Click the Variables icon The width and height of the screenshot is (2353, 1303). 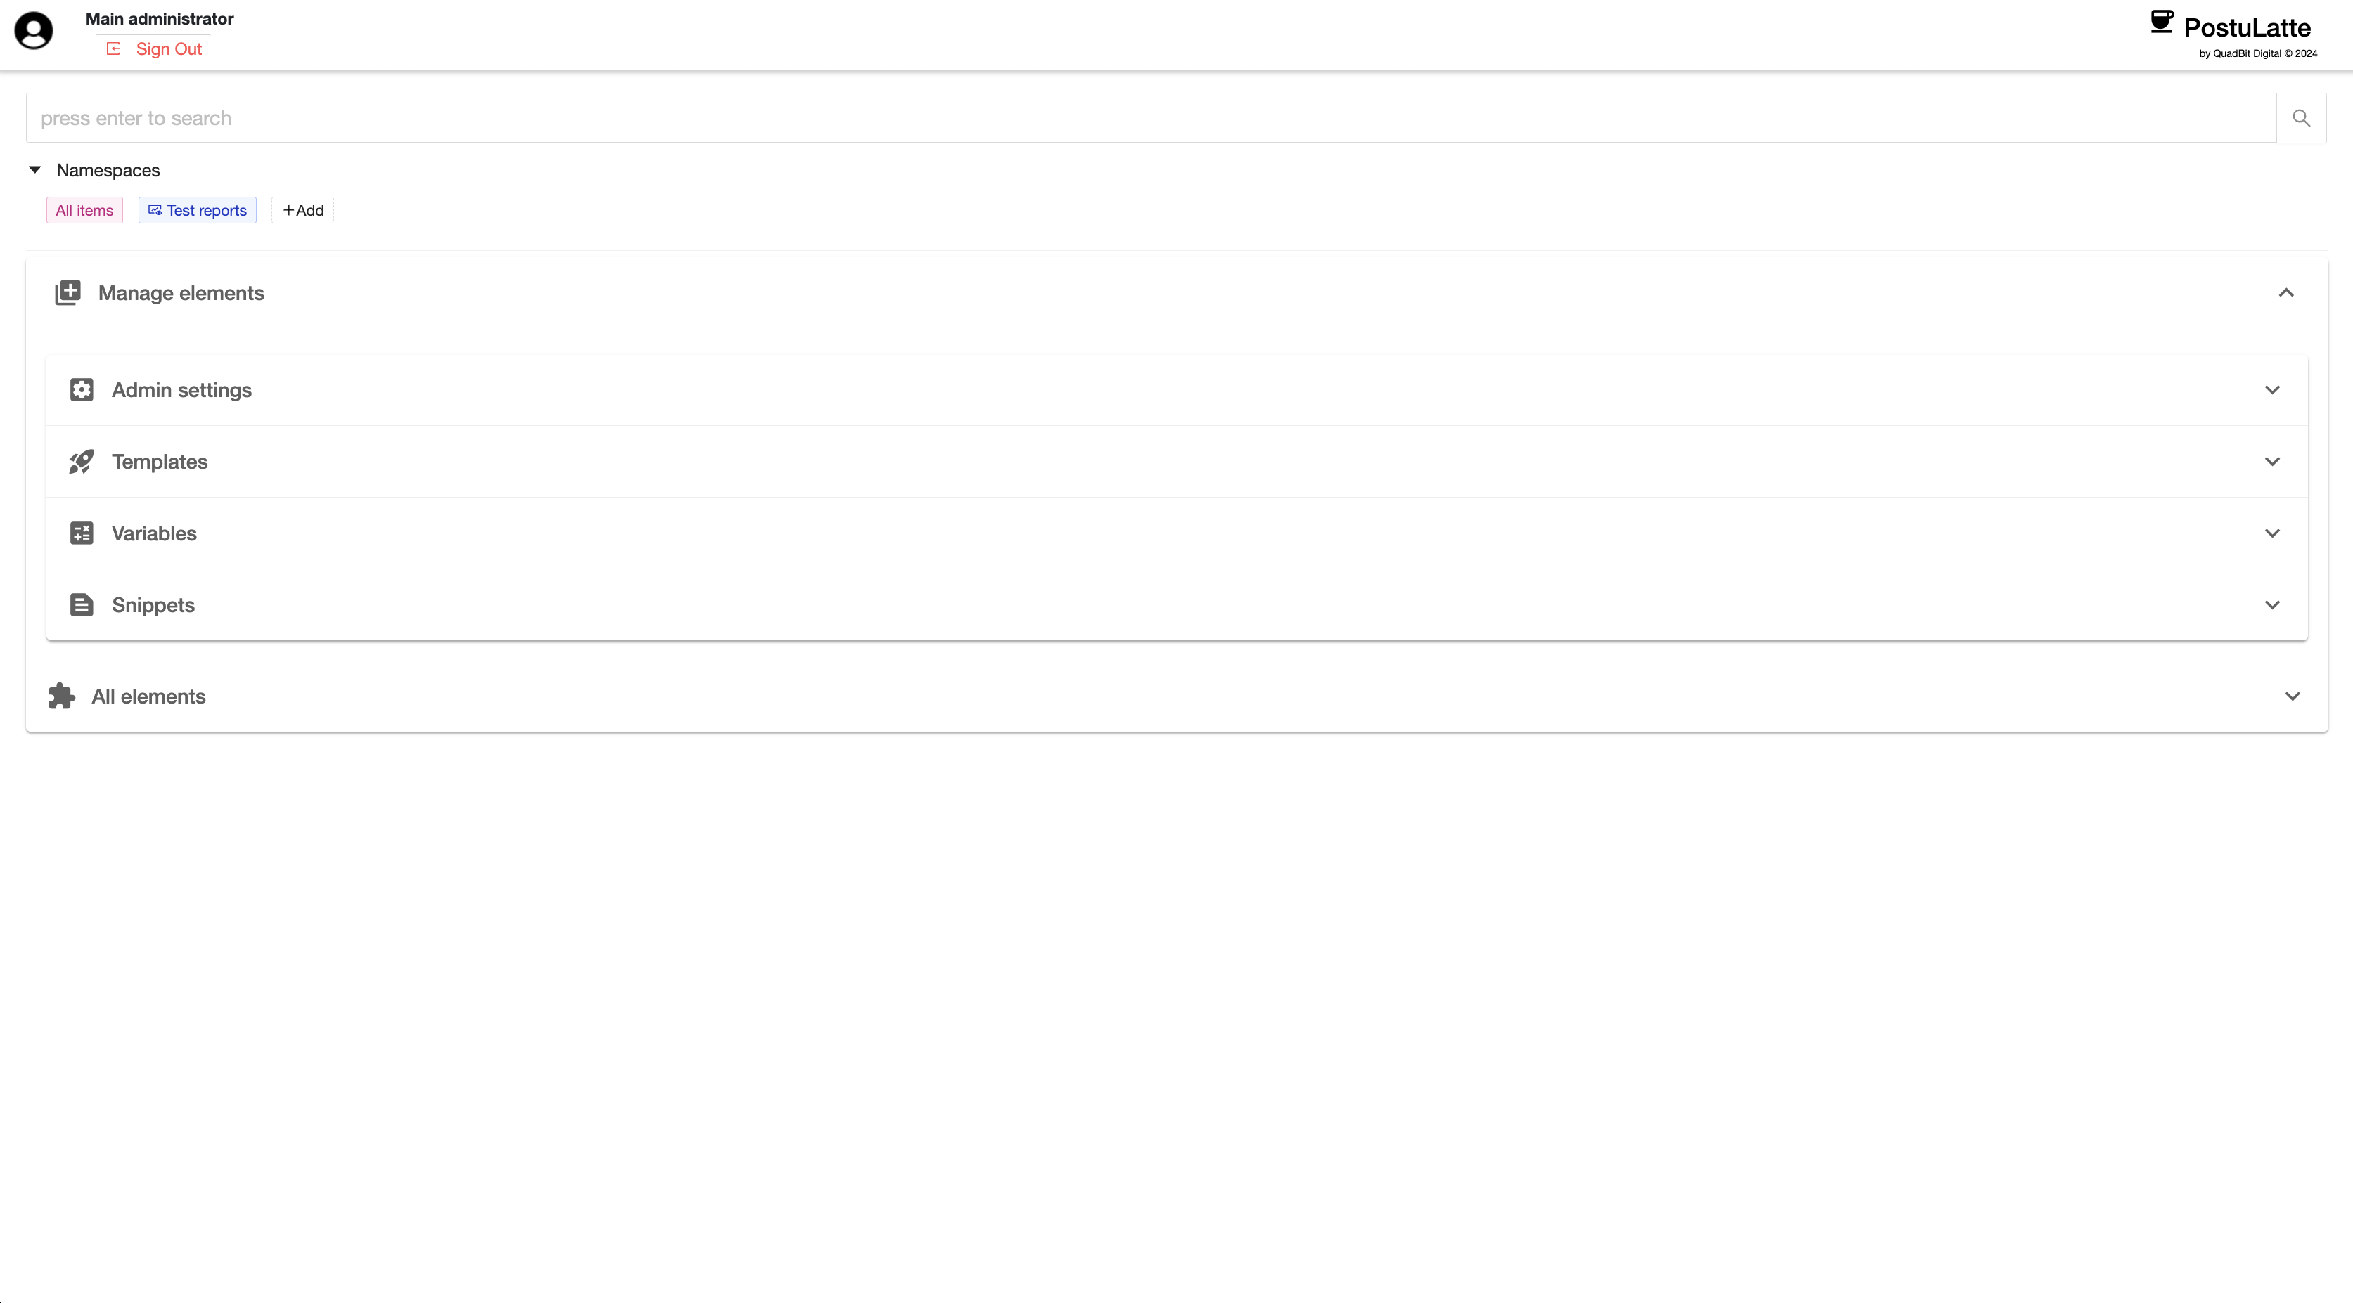click(82, 533)
